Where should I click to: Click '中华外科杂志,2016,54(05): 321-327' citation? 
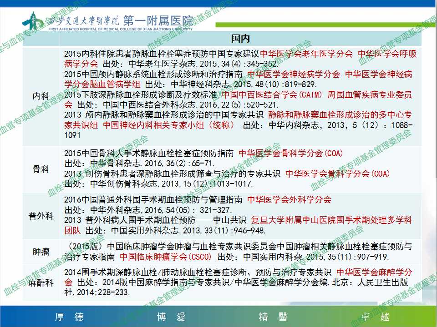(161, 210)
